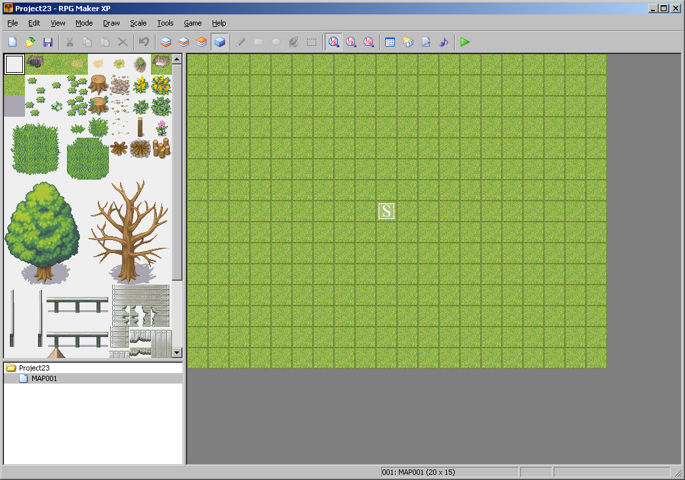This screenshot has height=480, width=685.
Task: Open the File menu
Action: 12,23
